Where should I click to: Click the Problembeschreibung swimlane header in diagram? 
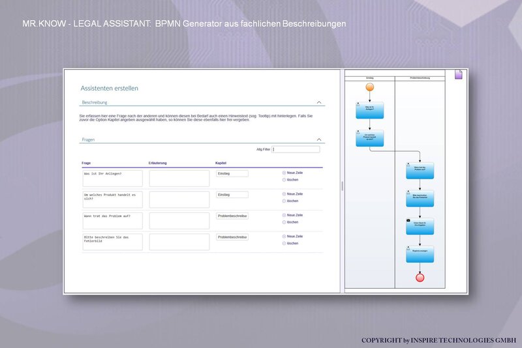coord(420,78)
